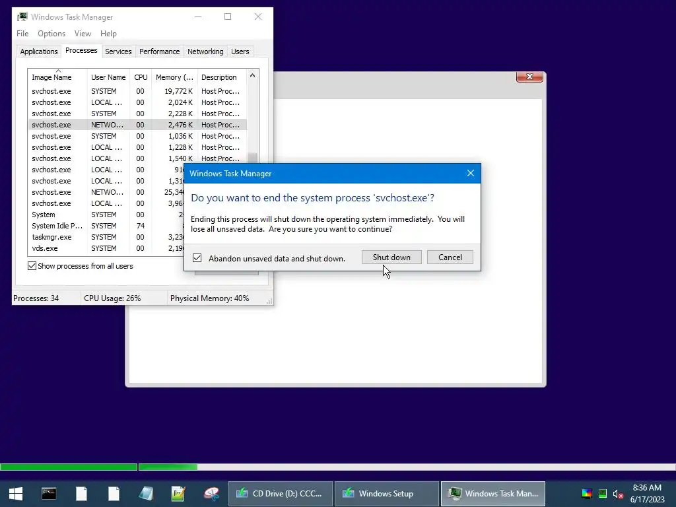Select the svchost.exe row using 1,036 K
Screen dimensions: 676x507
tap(137, 136)
